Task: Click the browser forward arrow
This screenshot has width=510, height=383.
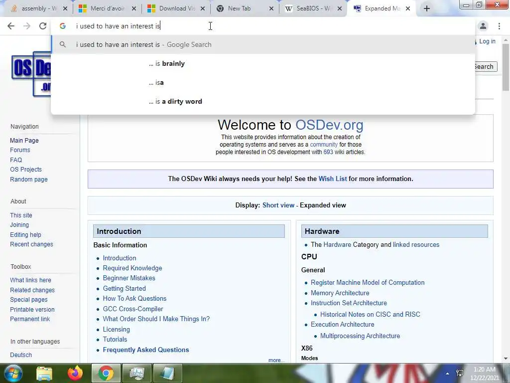Action: [27, 26]
